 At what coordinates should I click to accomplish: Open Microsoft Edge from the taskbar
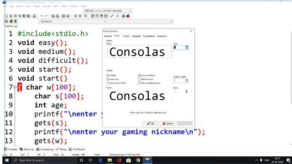pos(100,160)
